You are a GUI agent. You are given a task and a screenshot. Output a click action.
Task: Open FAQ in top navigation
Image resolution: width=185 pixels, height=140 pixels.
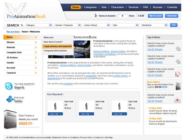pos(146,7)
